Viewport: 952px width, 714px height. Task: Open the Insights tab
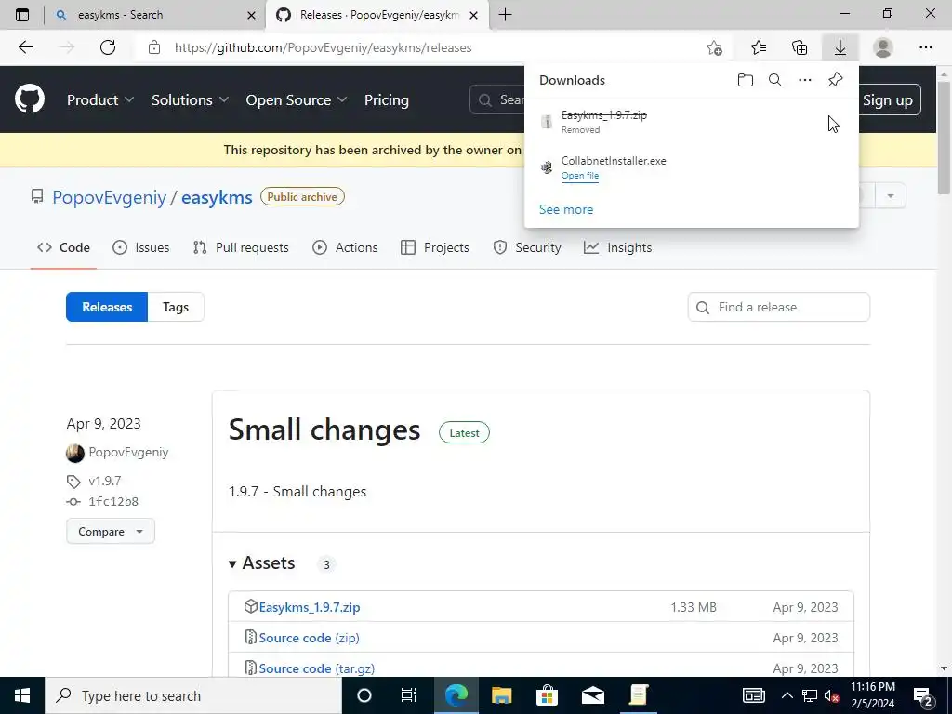pos(618,247)
